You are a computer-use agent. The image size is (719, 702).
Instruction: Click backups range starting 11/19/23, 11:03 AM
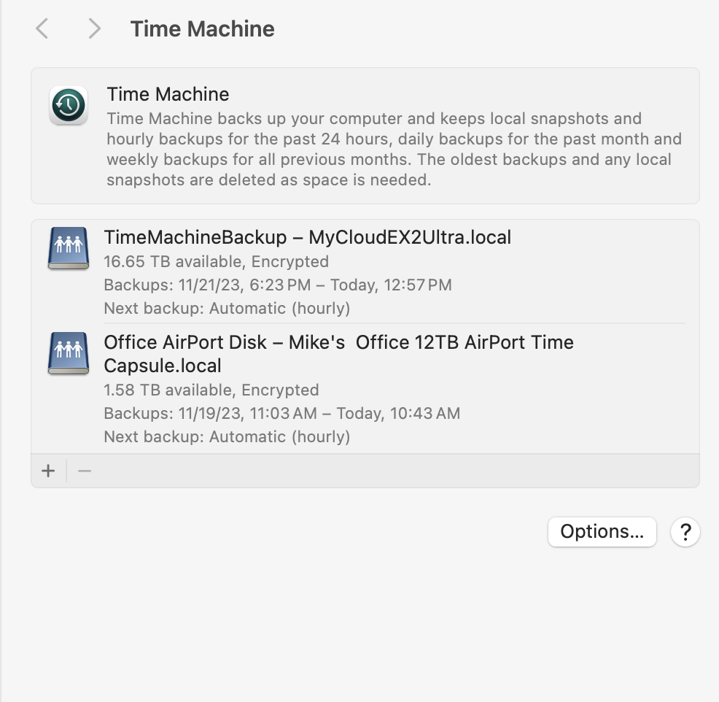click(x=282, y=414)
